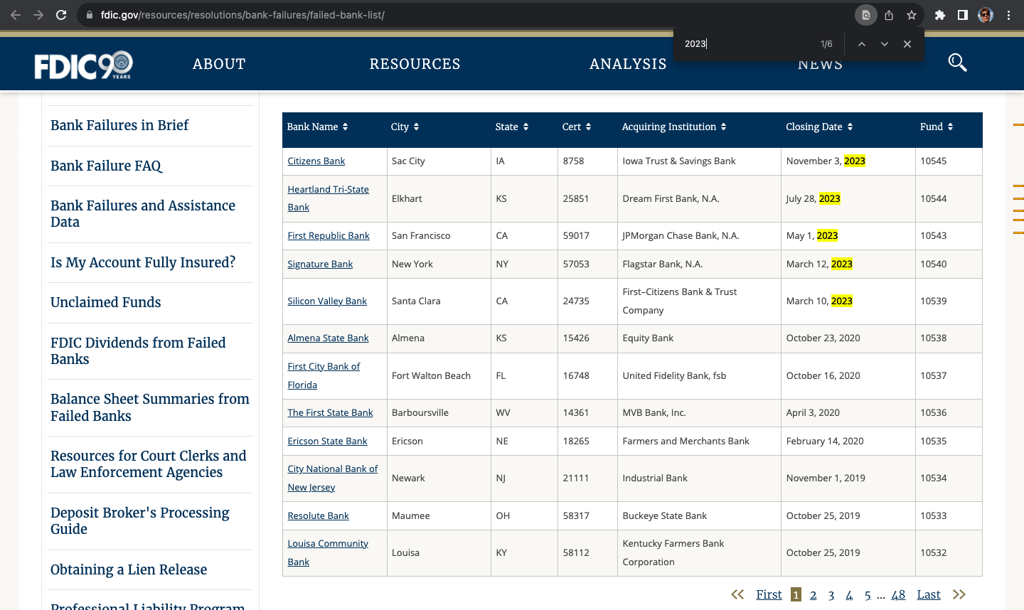This screenshot has width=1024, height=610.
Task: Open the NEWS menu
Action: click(x=820, y=65)
